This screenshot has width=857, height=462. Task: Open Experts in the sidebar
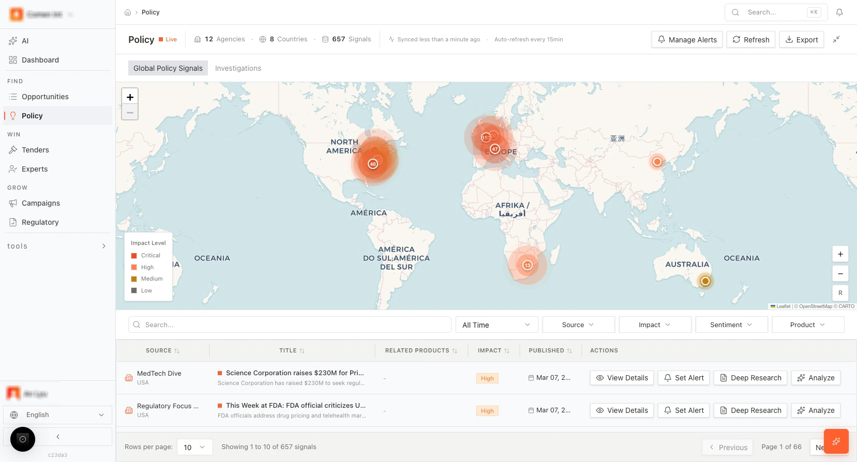coord(58,169)
